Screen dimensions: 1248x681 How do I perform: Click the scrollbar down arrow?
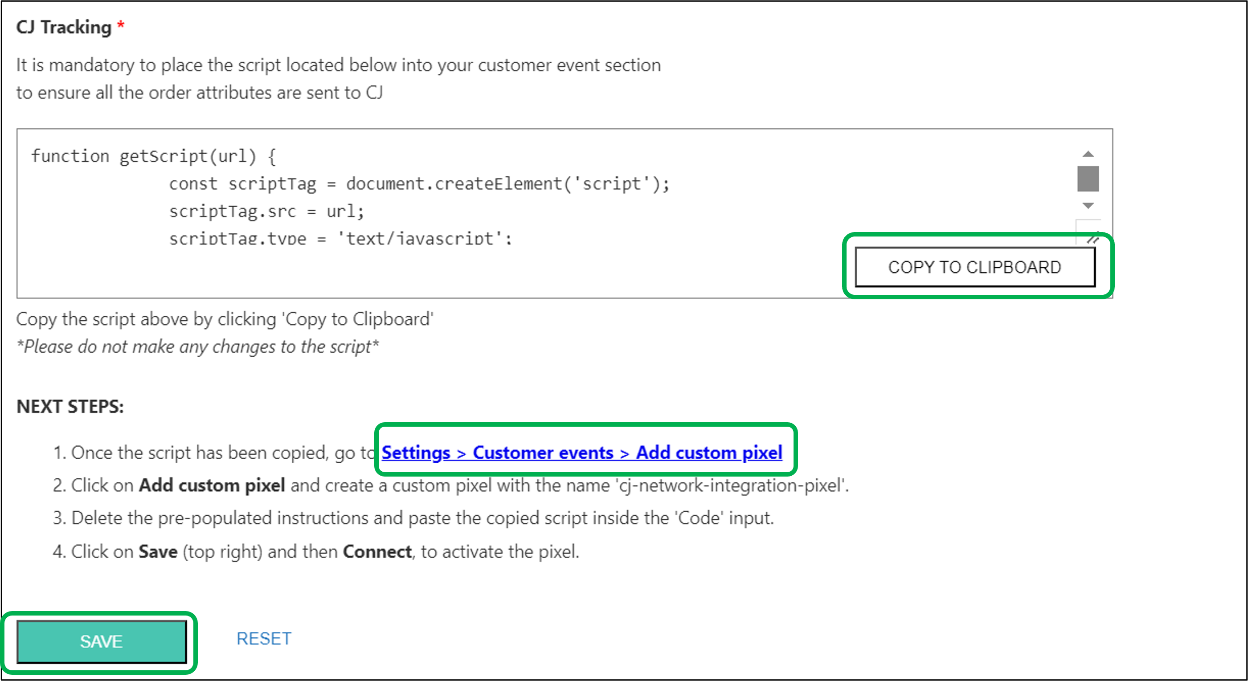(x=1088, y=206)
